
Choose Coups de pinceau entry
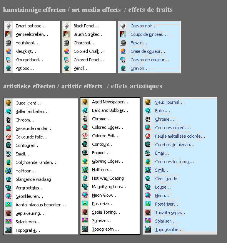[149, 34]
